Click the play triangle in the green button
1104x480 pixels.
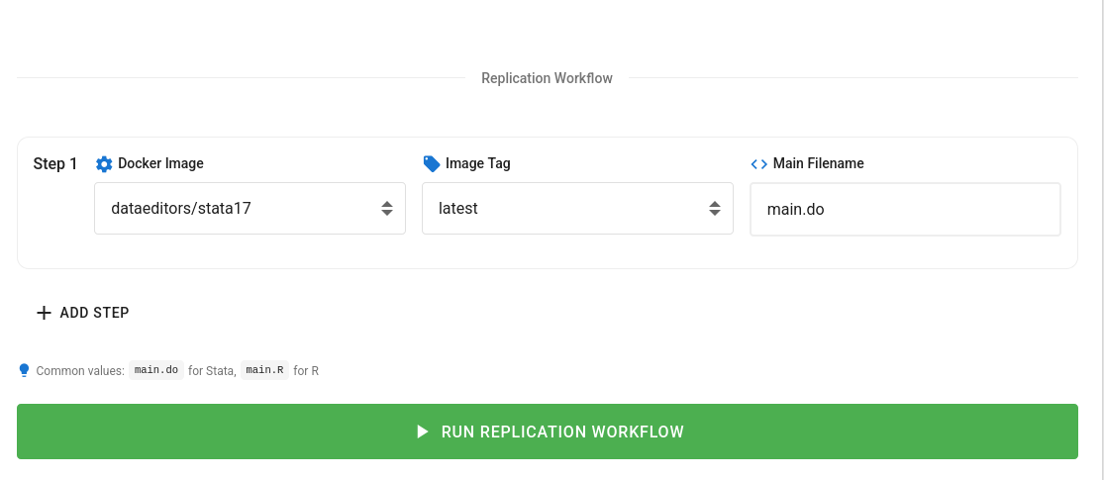tap(422, 432)
